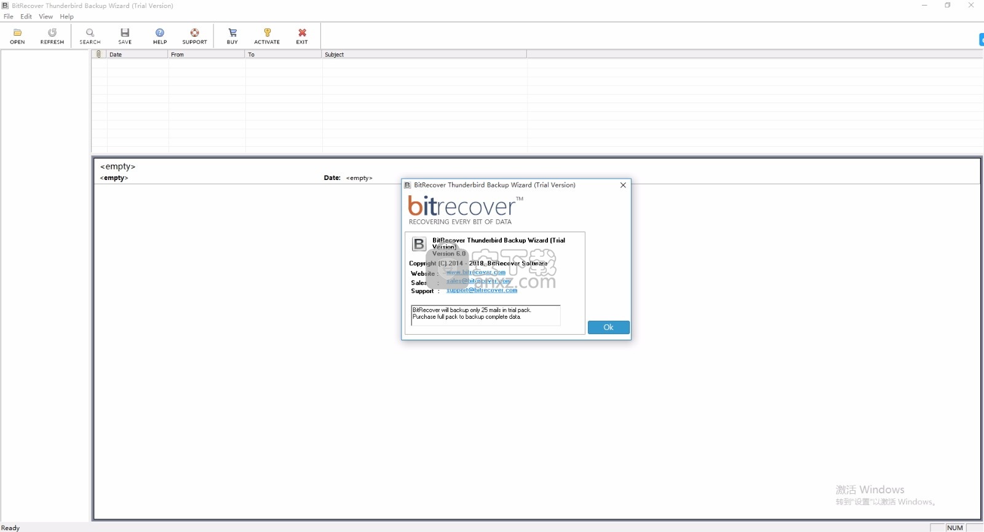
Task: Click the Ready status bar text
Action: 10,528
